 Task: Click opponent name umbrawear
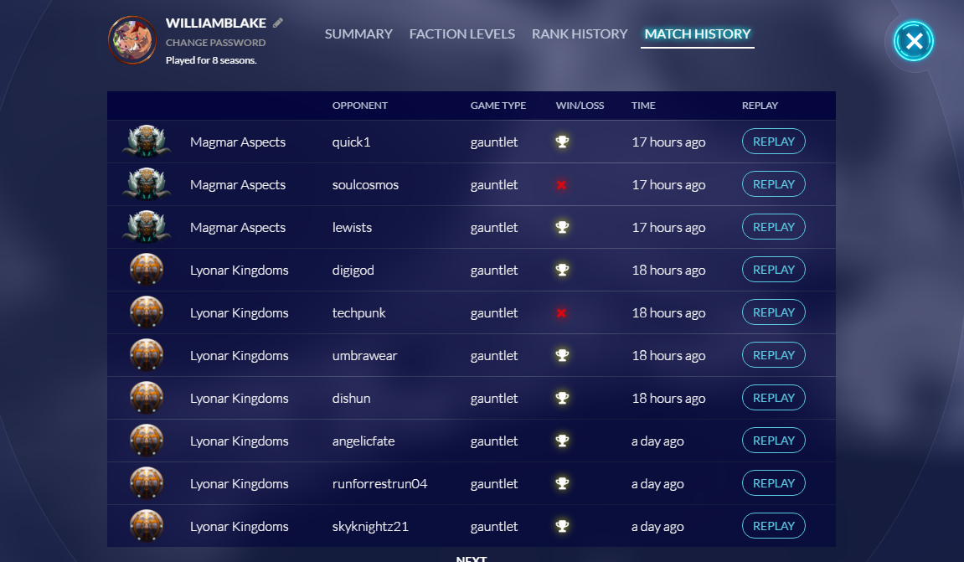[364, 355]
